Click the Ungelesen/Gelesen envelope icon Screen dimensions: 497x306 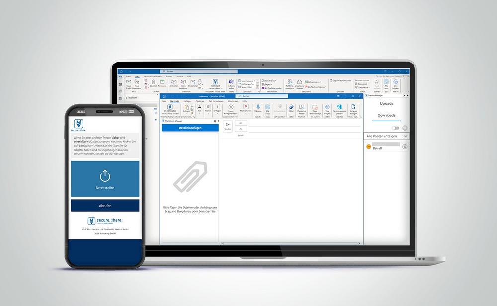[x=299, y=82]
